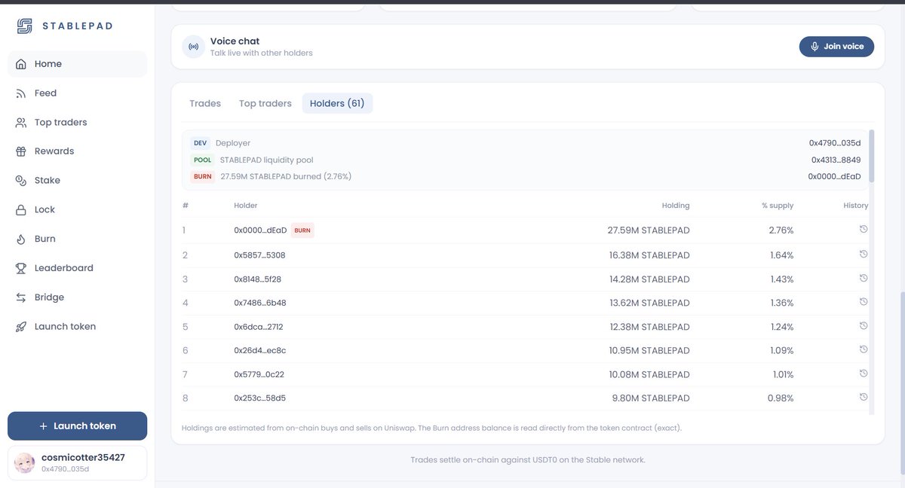
Task: Click the Burn flame icon
Action: point(21,239)
